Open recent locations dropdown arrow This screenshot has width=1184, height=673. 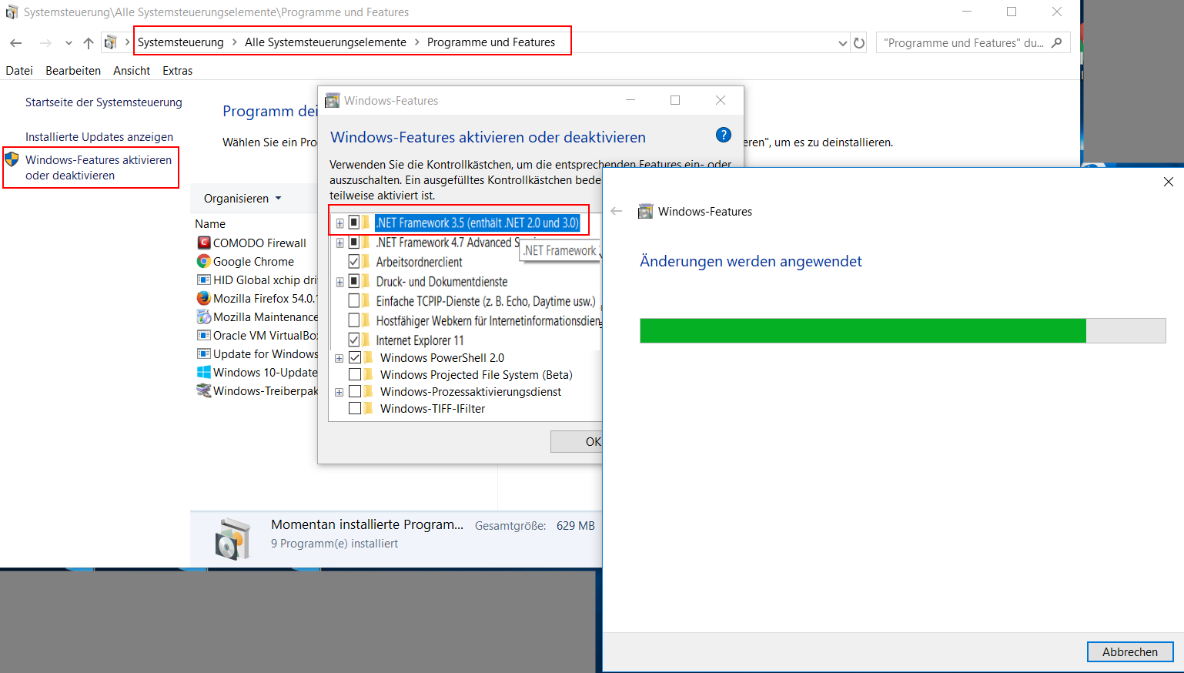point(69,43)
